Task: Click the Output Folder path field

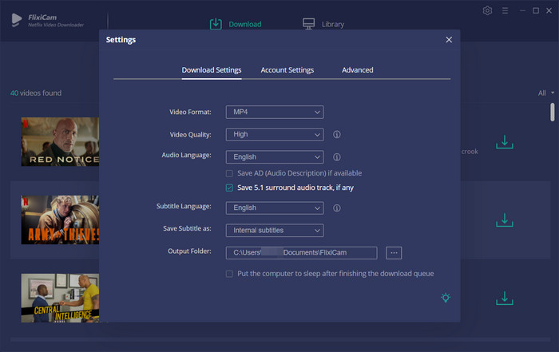Action: coord(301,253)
